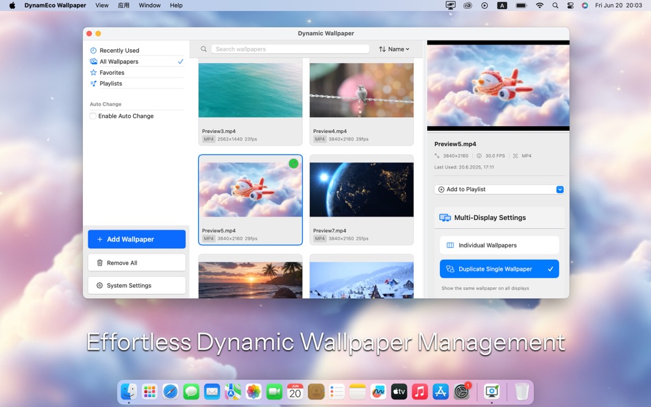Click the Recently Used clock icon

(93, 50)
